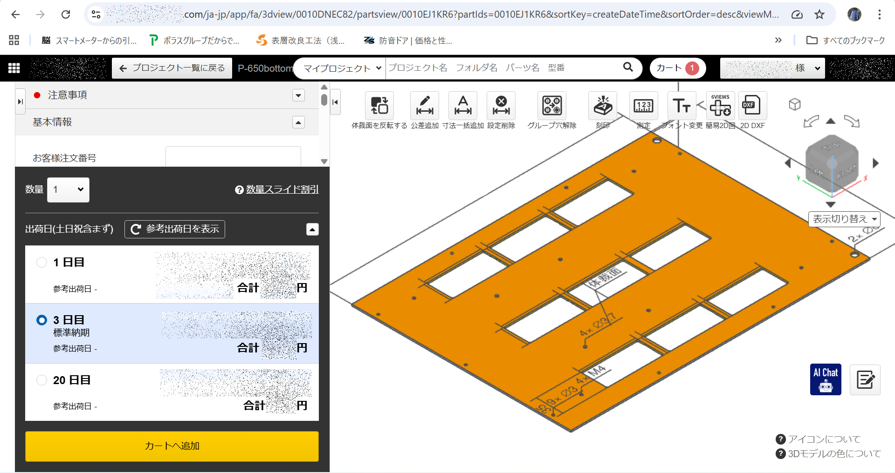The image size is (895, 473).
Task: Open the quantity (数量) dropdown
Action: click(68, 189)
